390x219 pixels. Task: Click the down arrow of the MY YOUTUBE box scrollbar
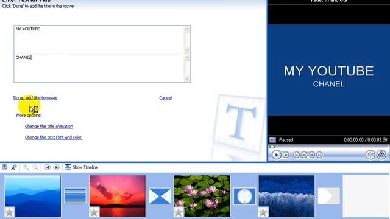(x=187, y=50)
